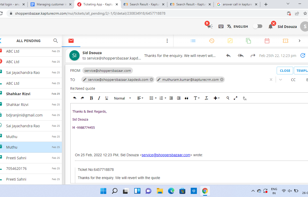
Task: Open the three-dot more options menu
Action: (167, 41)
